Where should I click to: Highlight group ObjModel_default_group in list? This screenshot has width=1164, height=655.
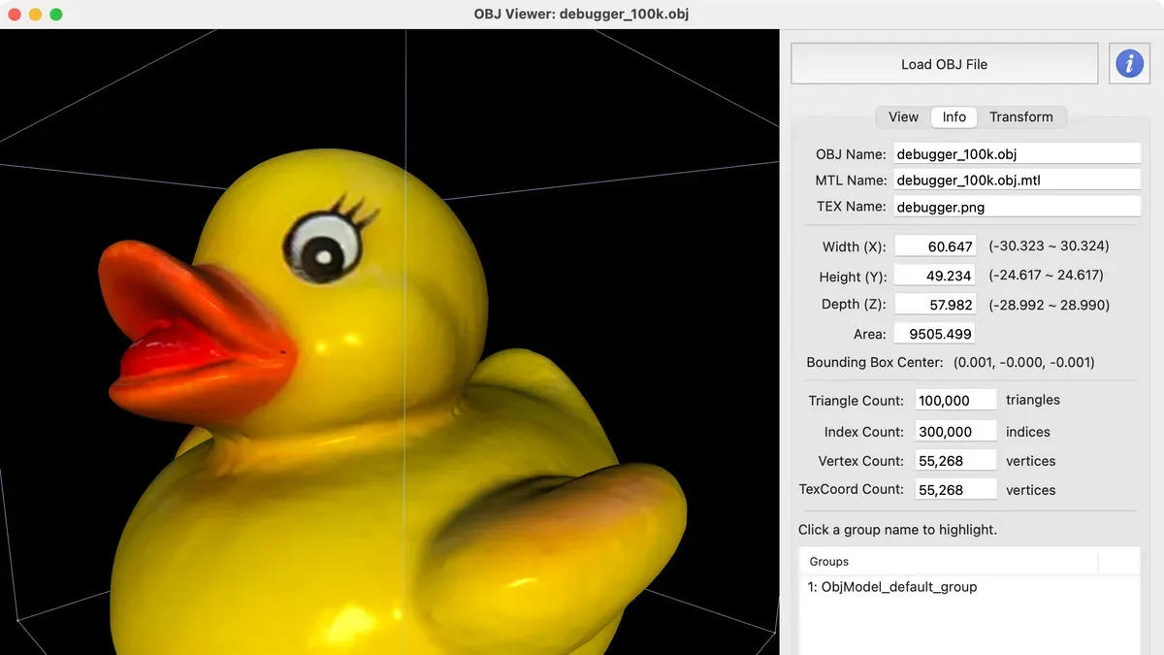tap(968, 587)
